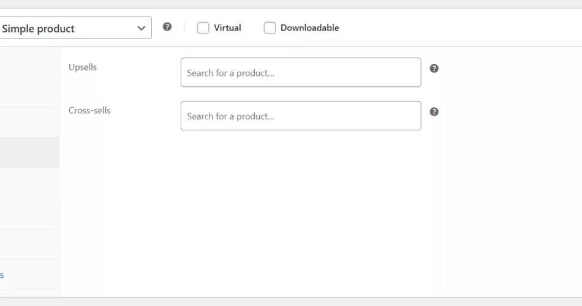
Task: Click the Cross-sells help tooltip icon
Action: click(434, 112)
